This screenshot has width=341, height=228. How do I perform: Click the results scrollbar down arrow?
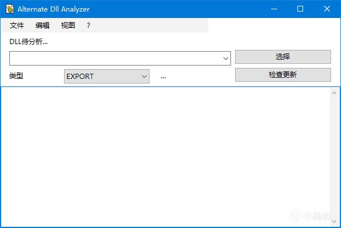coord(335,221)
